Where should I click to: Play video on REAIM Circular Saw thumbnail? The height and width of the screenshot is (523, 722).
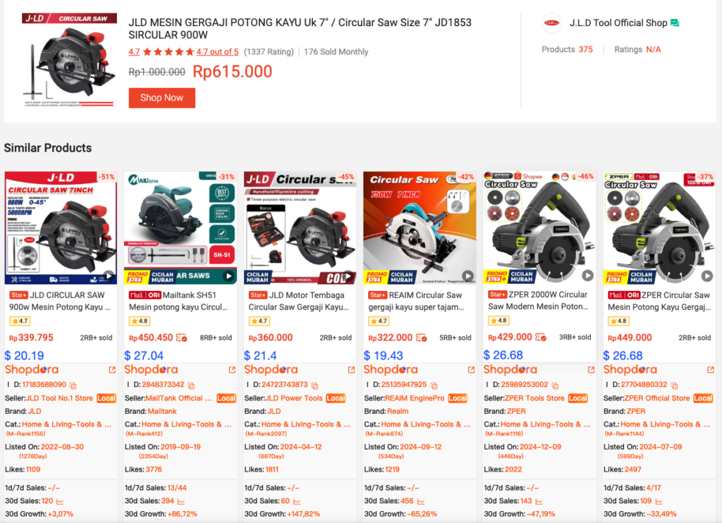click(x=468, y=276)
